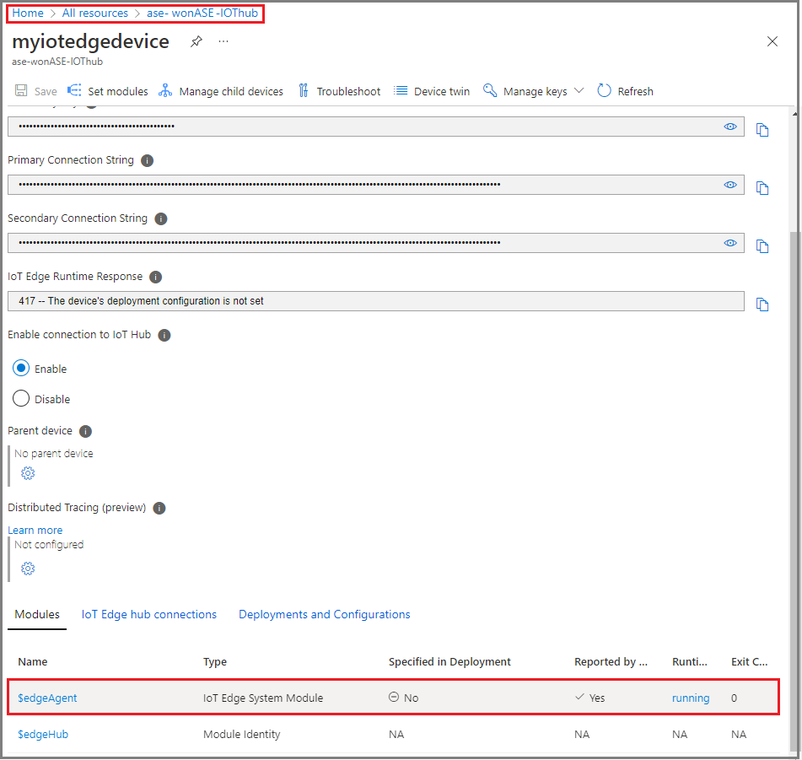
Task: Copy the IoT Edge Runtime Response
Action: 762,305
